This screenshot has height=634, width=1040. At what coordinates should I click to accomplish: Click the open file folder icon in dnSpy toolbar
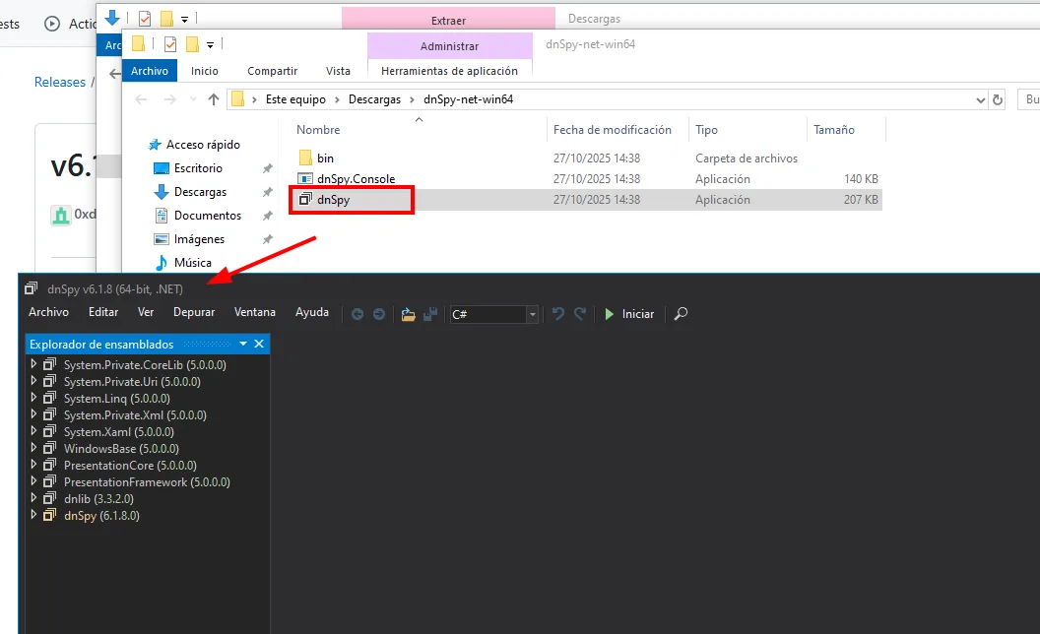pyautogui.click(x=408, y=314)
